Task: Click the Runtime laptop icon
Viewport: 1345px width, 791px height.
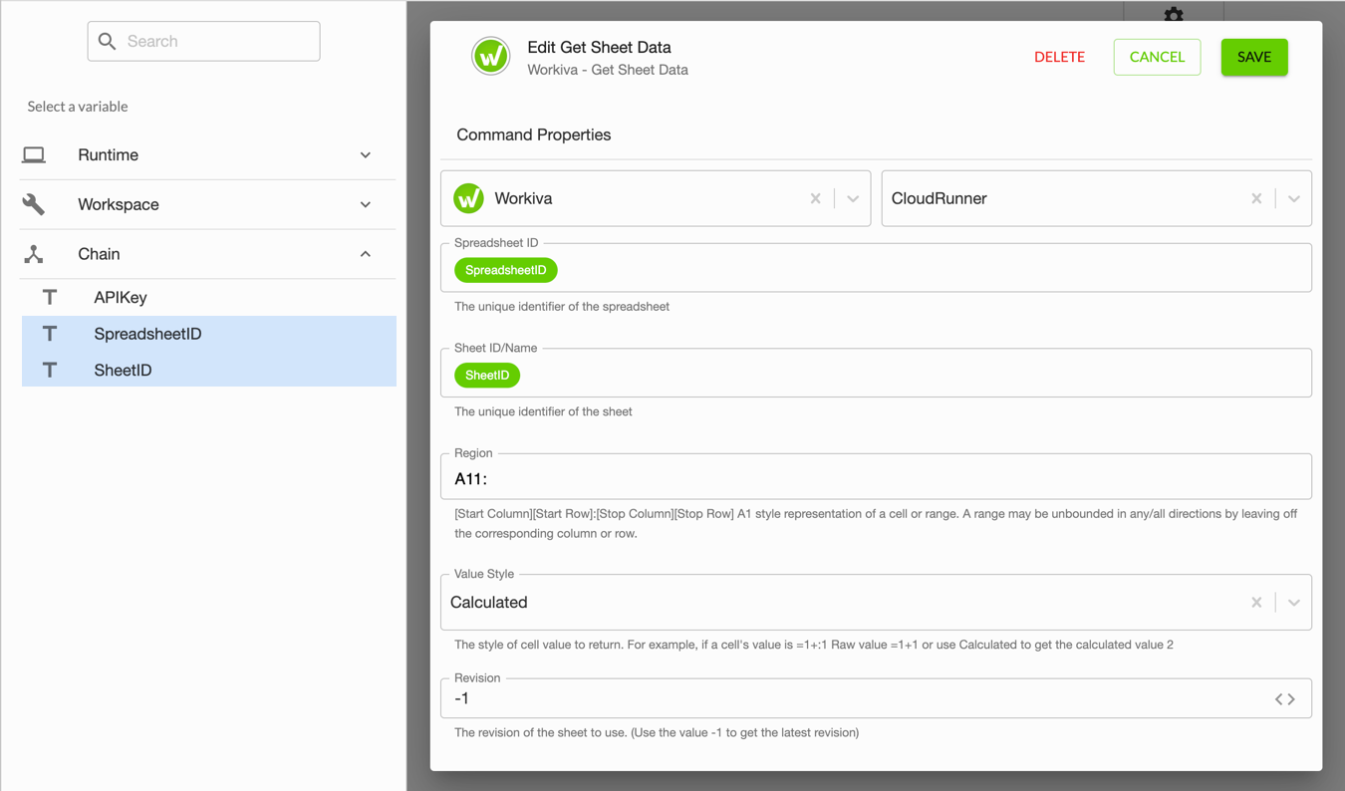Action: click(x=34, y=154)
